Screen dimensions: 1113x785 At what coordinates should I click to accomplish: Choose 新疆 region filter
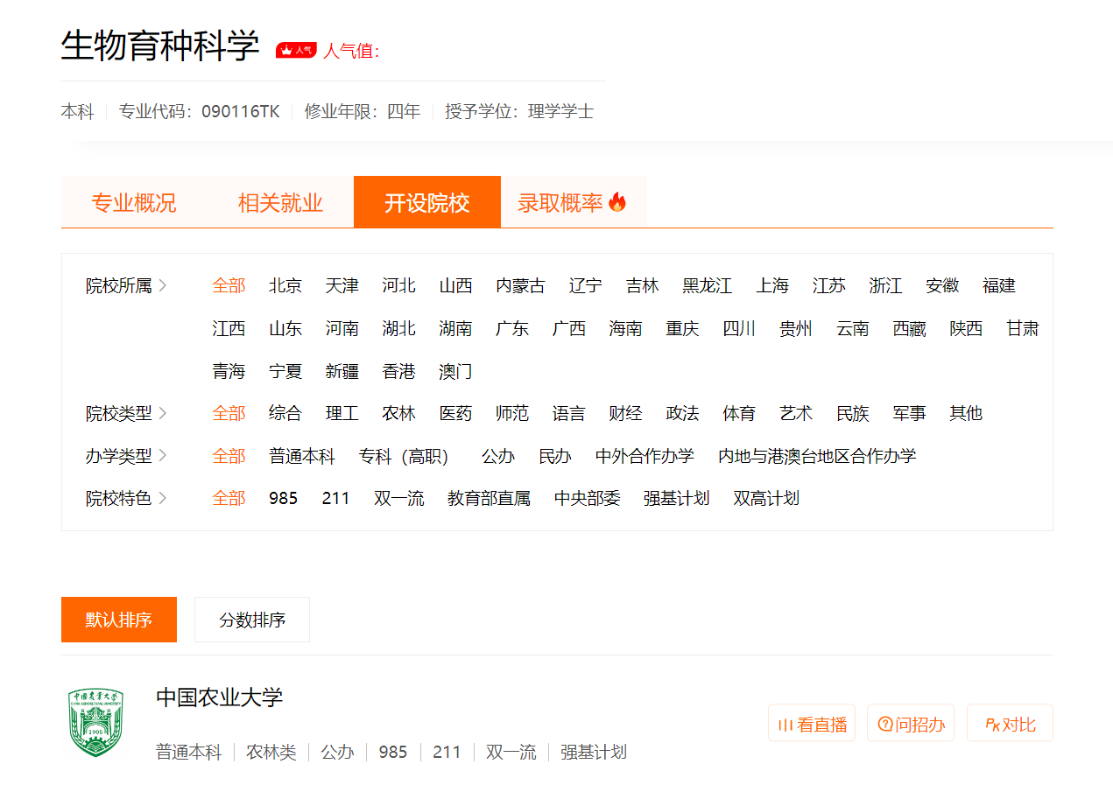[x=342, y=371]
